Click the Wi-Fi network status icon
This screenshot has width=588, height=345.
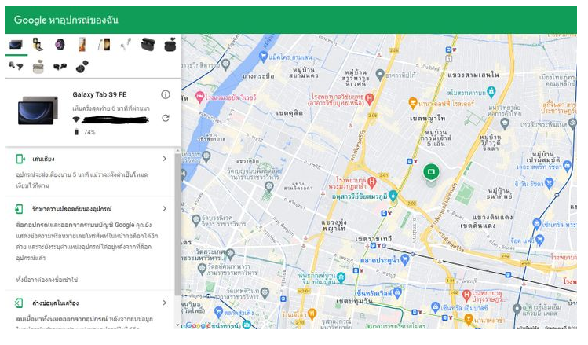coord(76,119)
